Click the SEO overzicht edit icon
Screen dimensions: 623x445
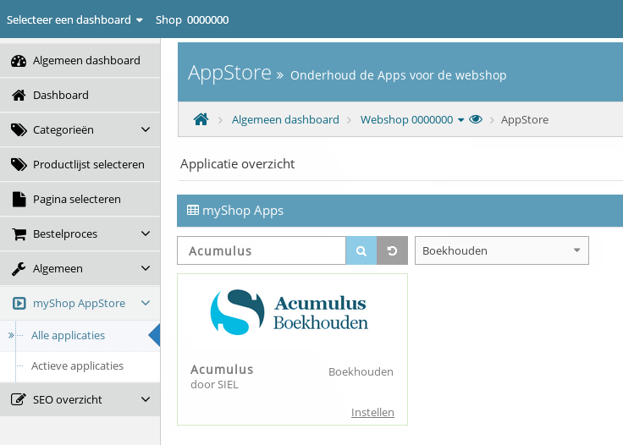19,399
